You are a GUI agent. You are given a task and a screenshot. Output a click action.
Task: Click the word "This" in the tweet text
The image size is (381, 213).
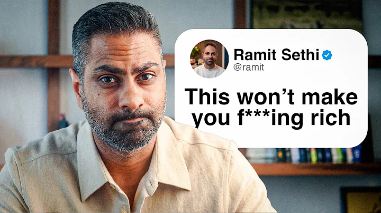tap(207, 97)
